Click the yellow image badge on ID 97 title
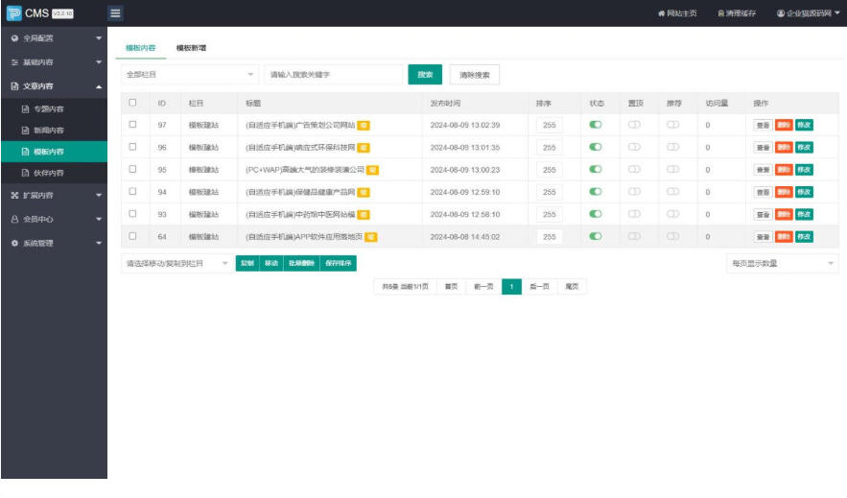Viewport: 847px width, 498px height. tap(364, 125)
